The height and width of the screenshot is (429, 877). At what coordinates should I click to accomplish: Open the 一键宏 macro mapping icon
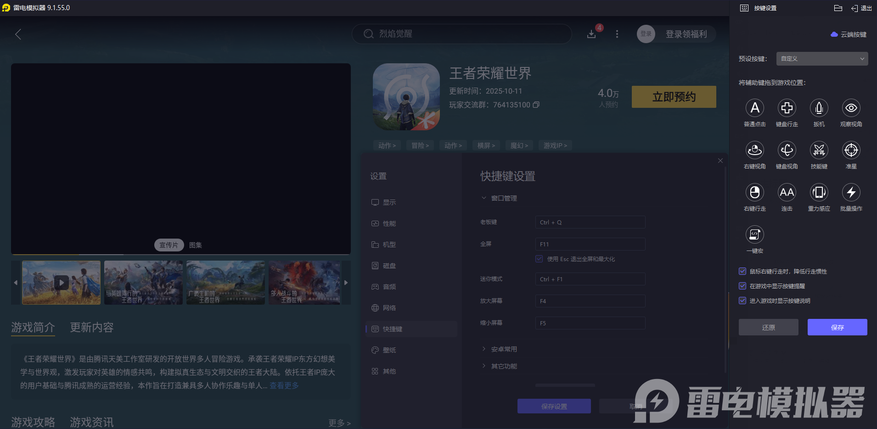coord(754,234)
